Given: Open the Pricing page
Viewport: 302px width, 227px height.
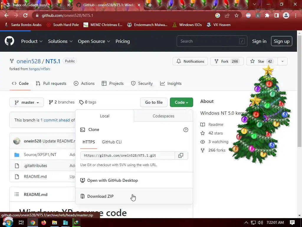Looking at the screenshot, I should click(x=122, y=41).
